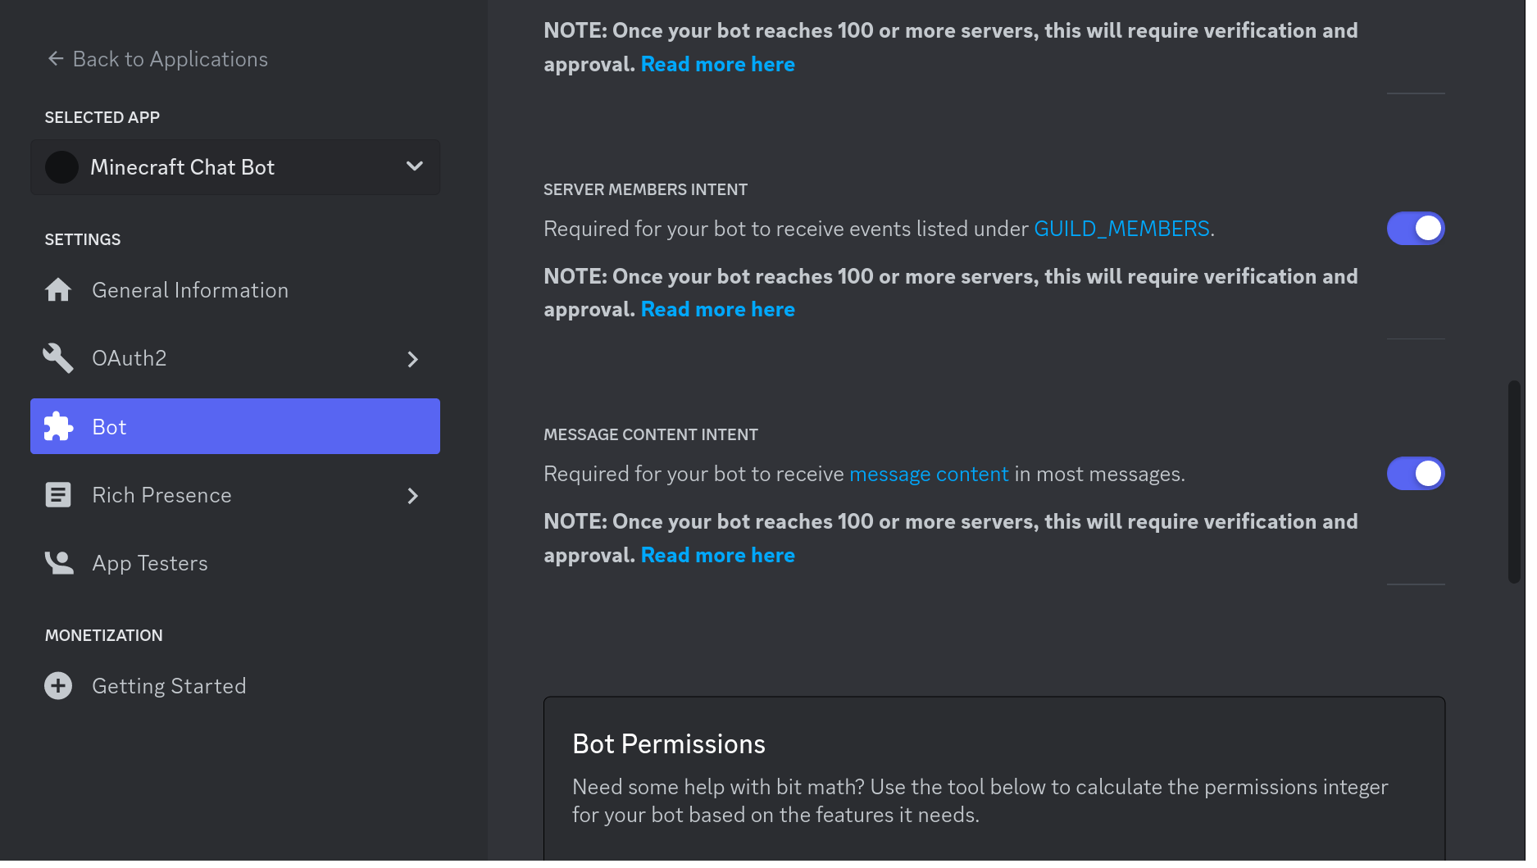Open General Information from the sidebar

tap(189, 289)
